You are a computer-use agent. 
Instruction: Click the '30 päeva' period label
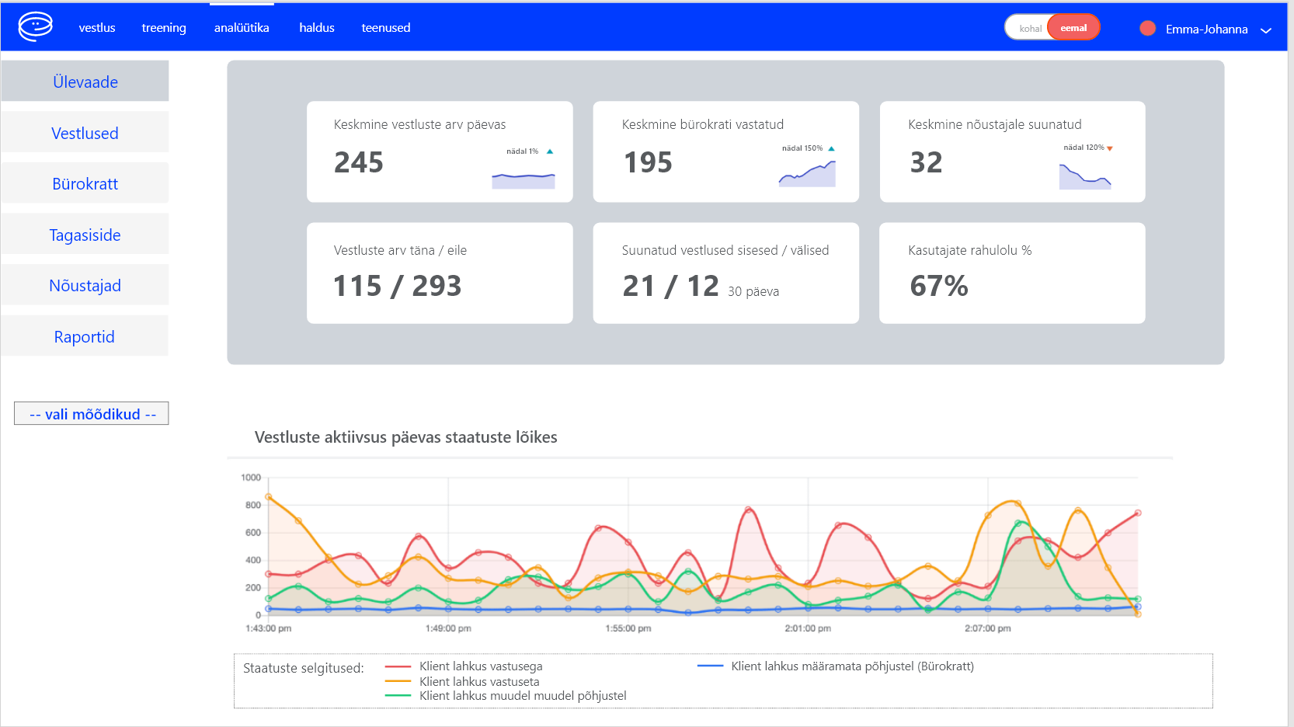click(x=753, y=291)
